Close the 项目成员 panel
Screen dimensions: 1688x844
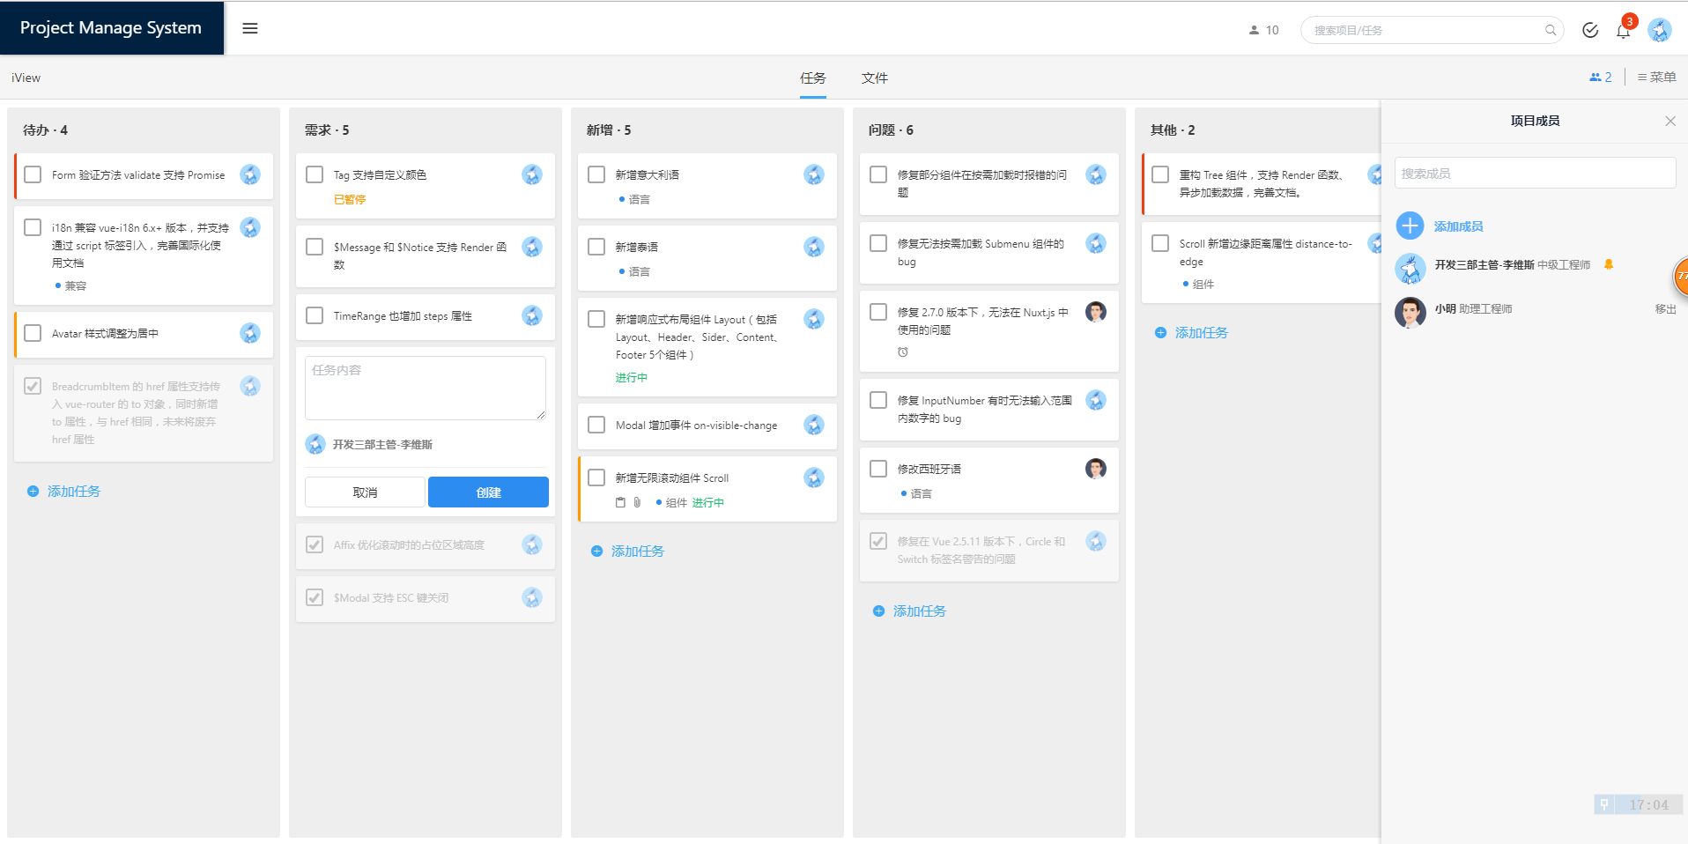click(1670, 121)
